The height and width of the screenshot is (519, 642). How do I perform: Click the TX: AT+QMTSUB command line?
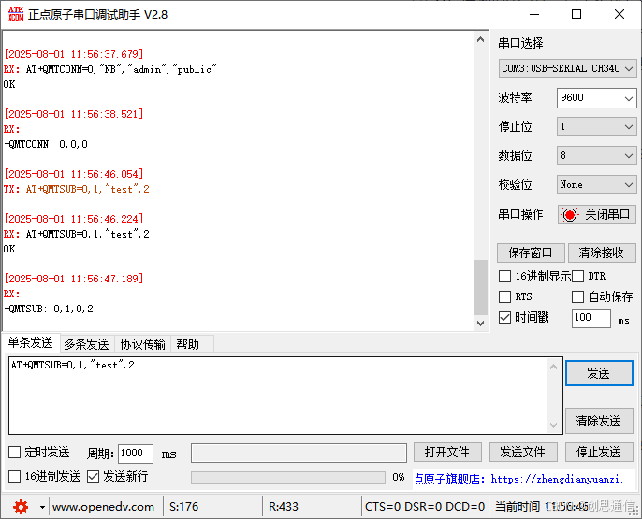point(76,189)
